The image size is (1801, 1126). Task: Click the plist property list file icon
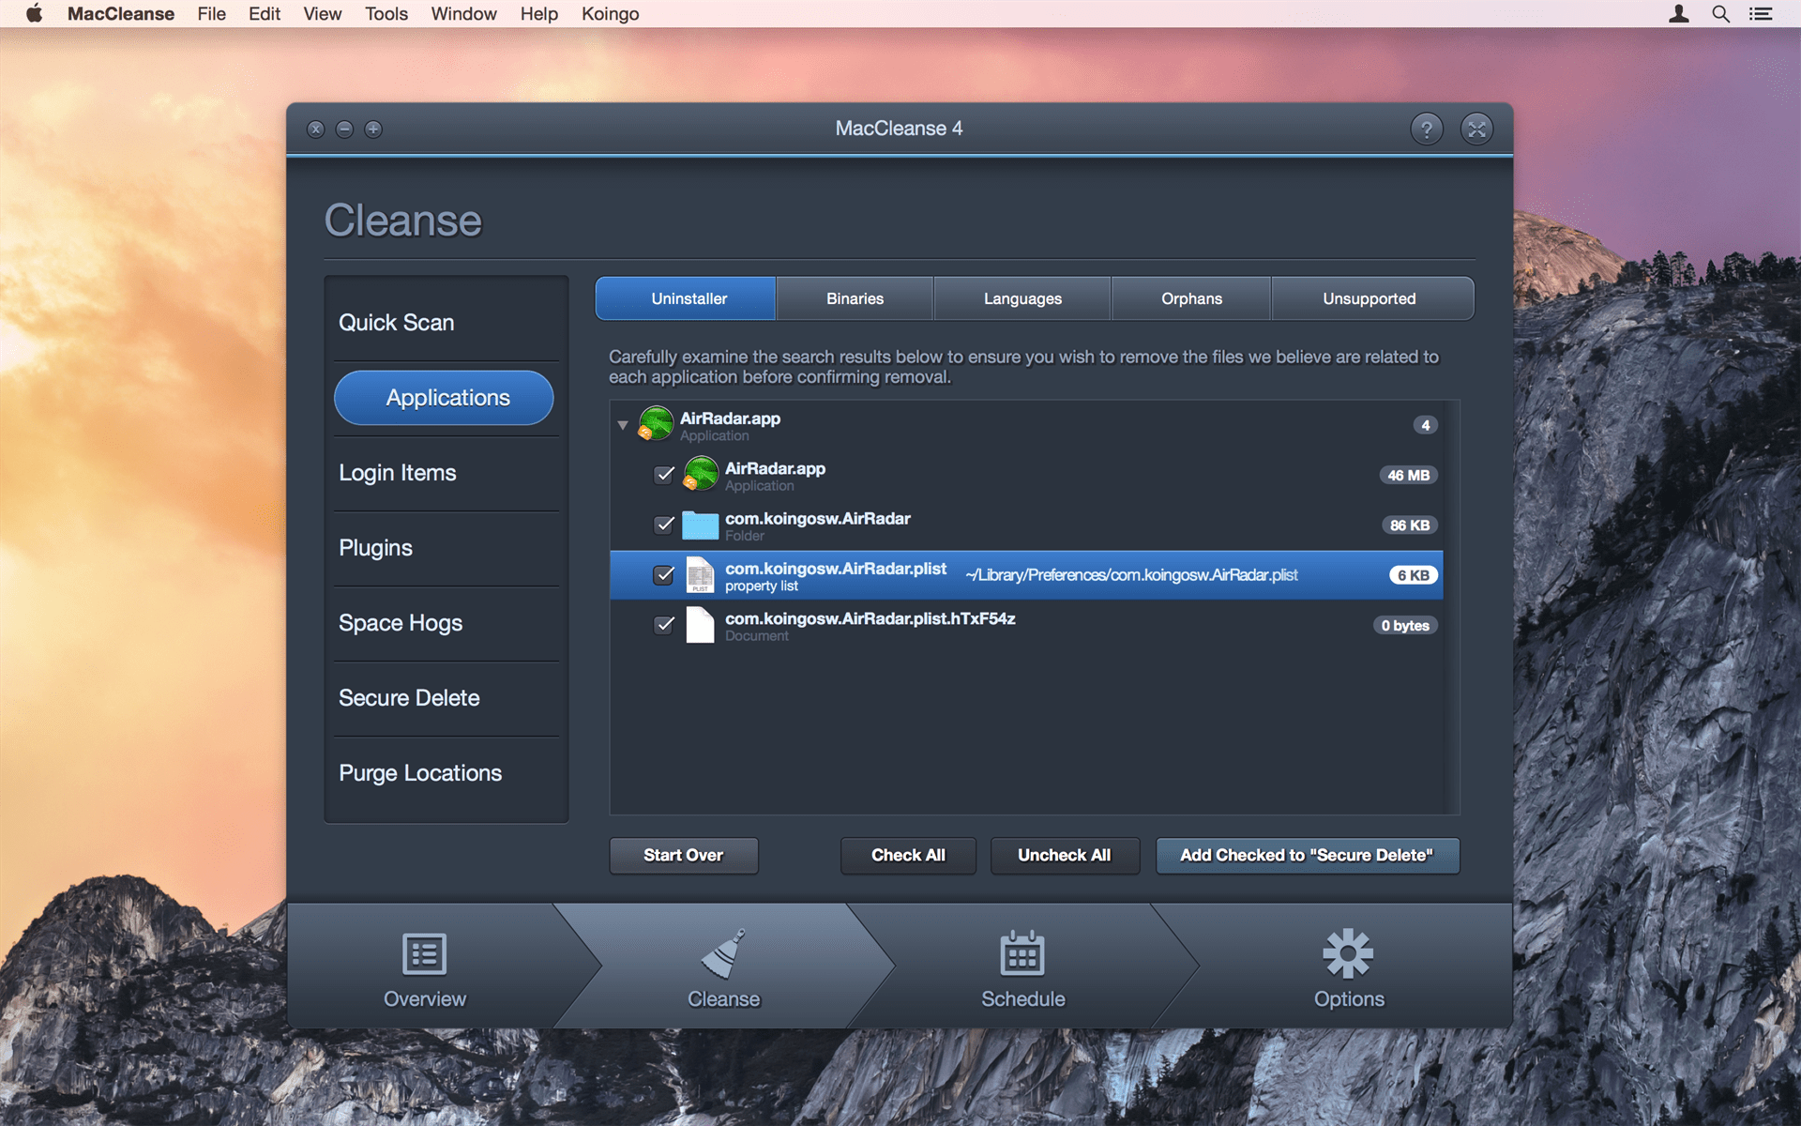click(x=700, y=574)
